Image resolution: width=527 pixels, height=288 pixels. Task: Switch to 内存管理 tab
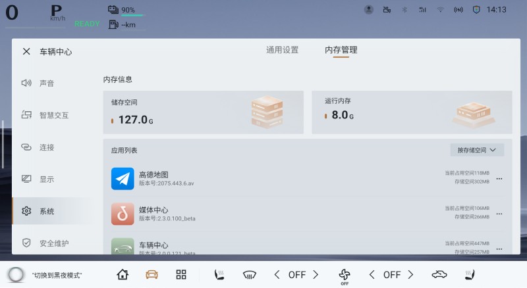341,50
